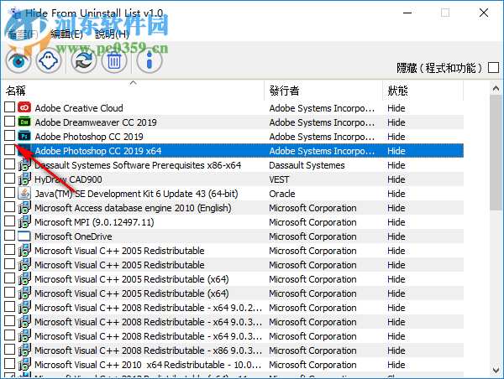
Task: Click the Microsoft MPI installer icon
Action: (24, 221)
